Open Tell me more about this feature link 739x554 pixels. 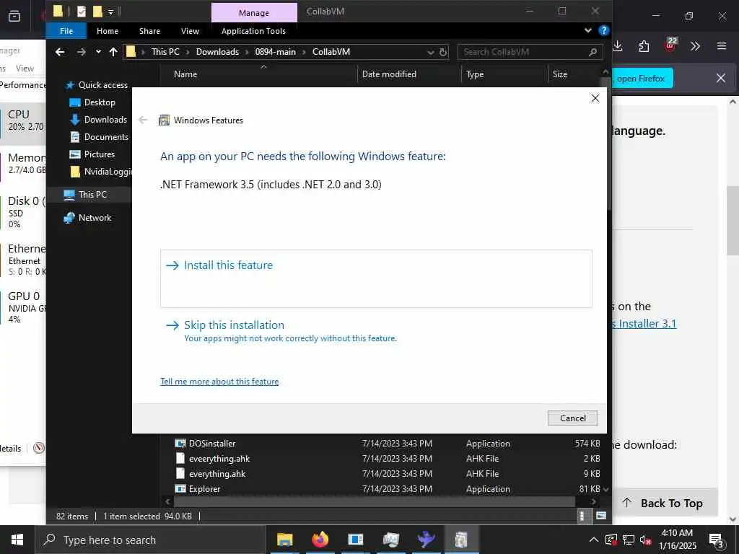coord(219,382)
